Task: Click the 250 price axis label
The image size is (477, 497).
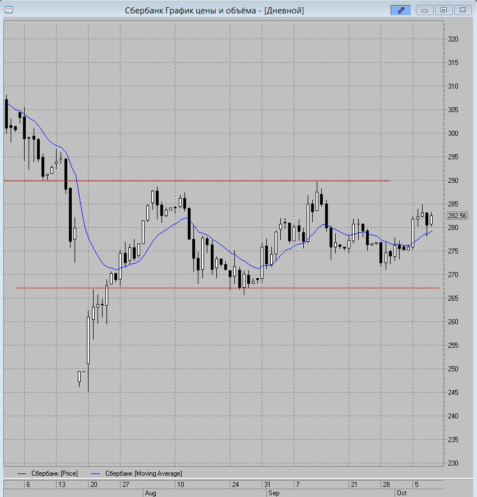Action: click(453, 369)
